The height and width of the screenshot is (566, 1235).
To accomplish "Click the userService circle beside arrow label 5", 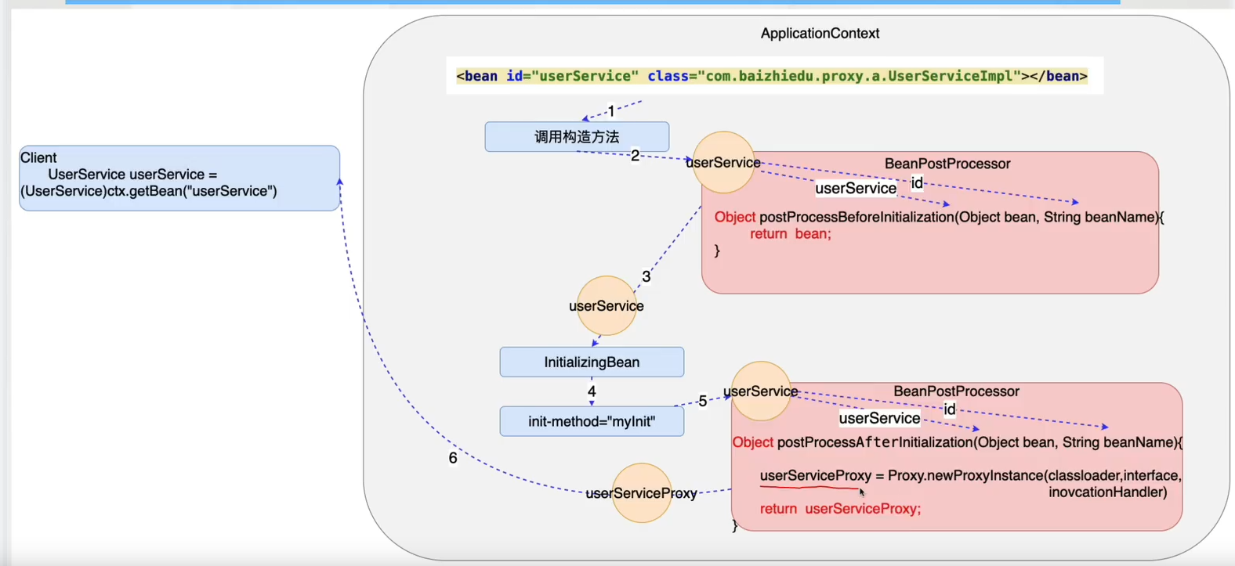I will point(761,391).
